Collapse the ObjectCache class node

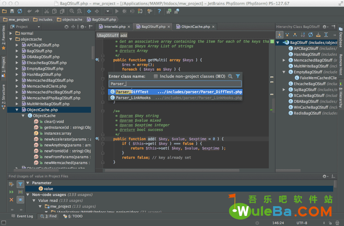23,116
